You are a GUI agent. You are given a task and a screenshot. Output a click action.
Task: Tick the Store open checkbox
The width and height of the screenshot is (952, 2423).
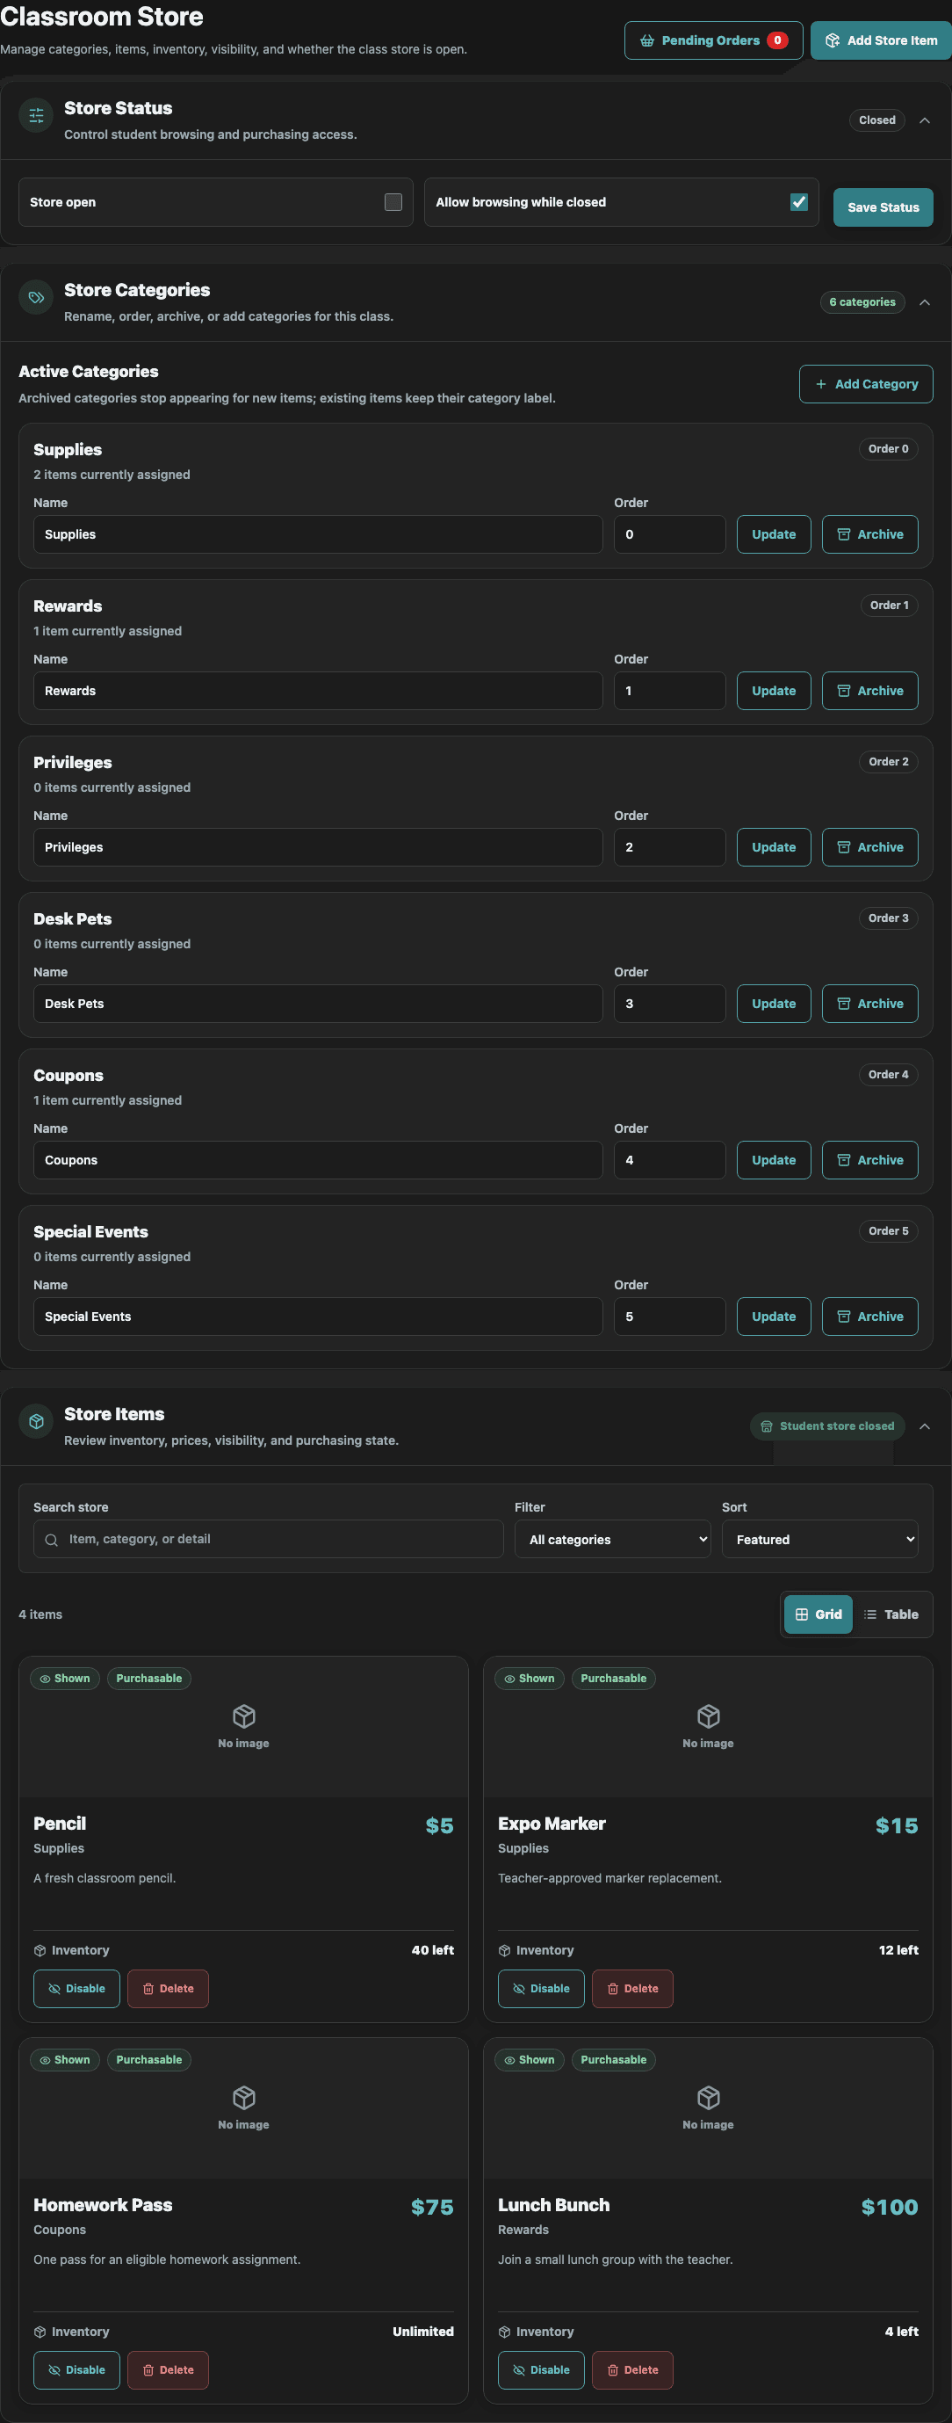pyautogui.click(x=393, y=202)
